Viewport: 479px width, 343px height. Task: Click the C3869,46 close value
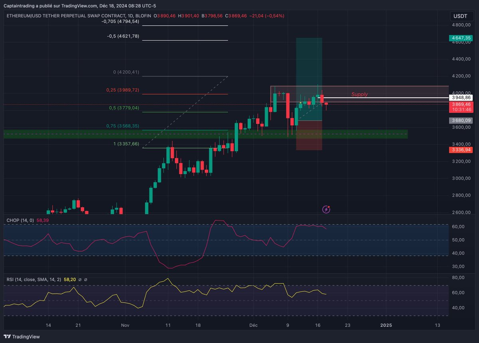click(236, 16)
